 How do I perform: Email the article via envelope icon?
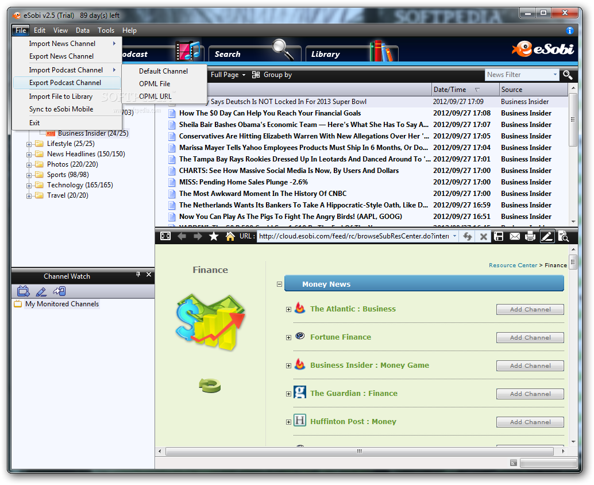coord(515,236)
